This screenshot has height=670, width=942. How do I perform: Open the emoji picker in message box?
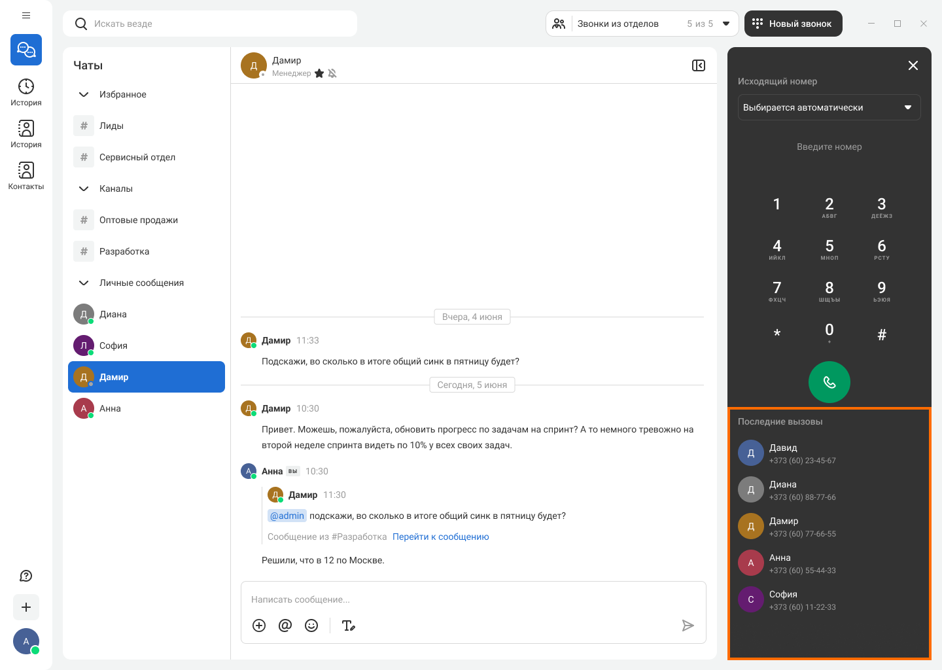(311, 626)
